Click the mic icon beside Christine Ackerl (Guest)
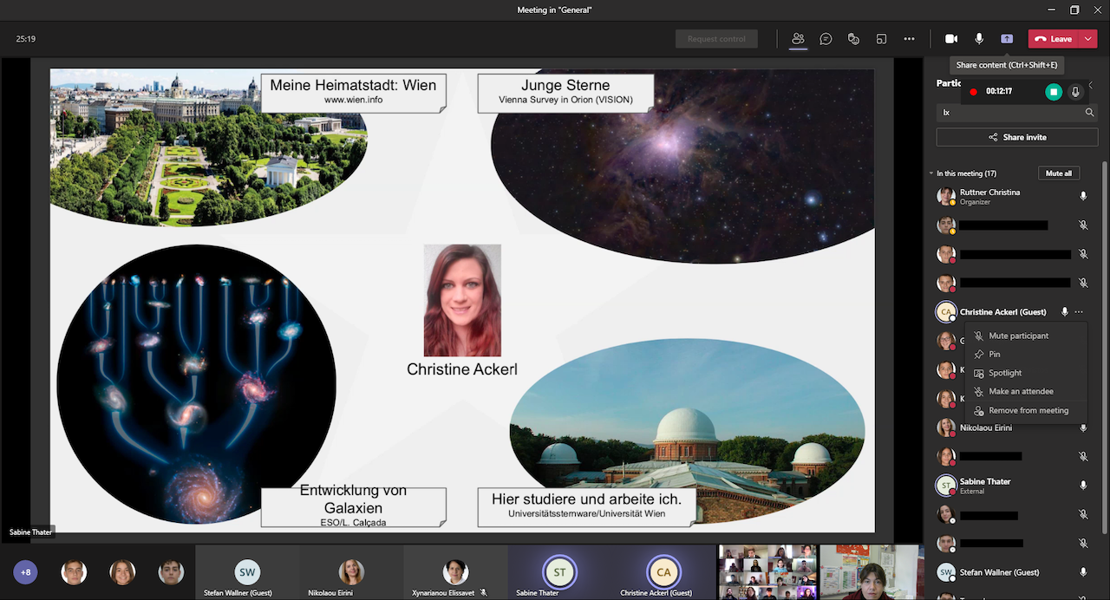 coord(1064,311)
